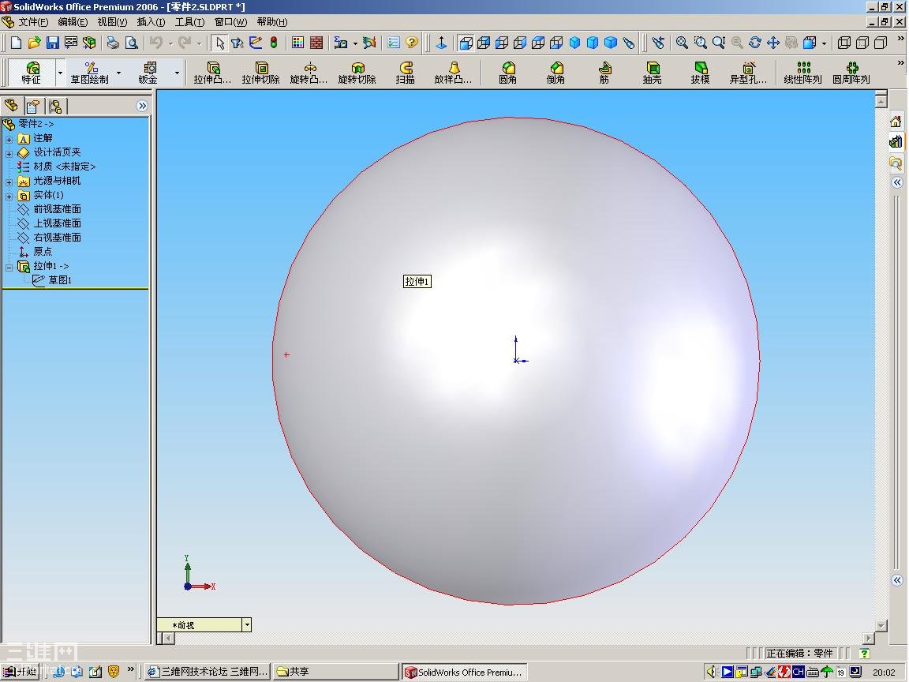This screenshot has width=909, height=682.
Task: Click the 开始 Start button on taskbar
Action: [x=20, y=672]
